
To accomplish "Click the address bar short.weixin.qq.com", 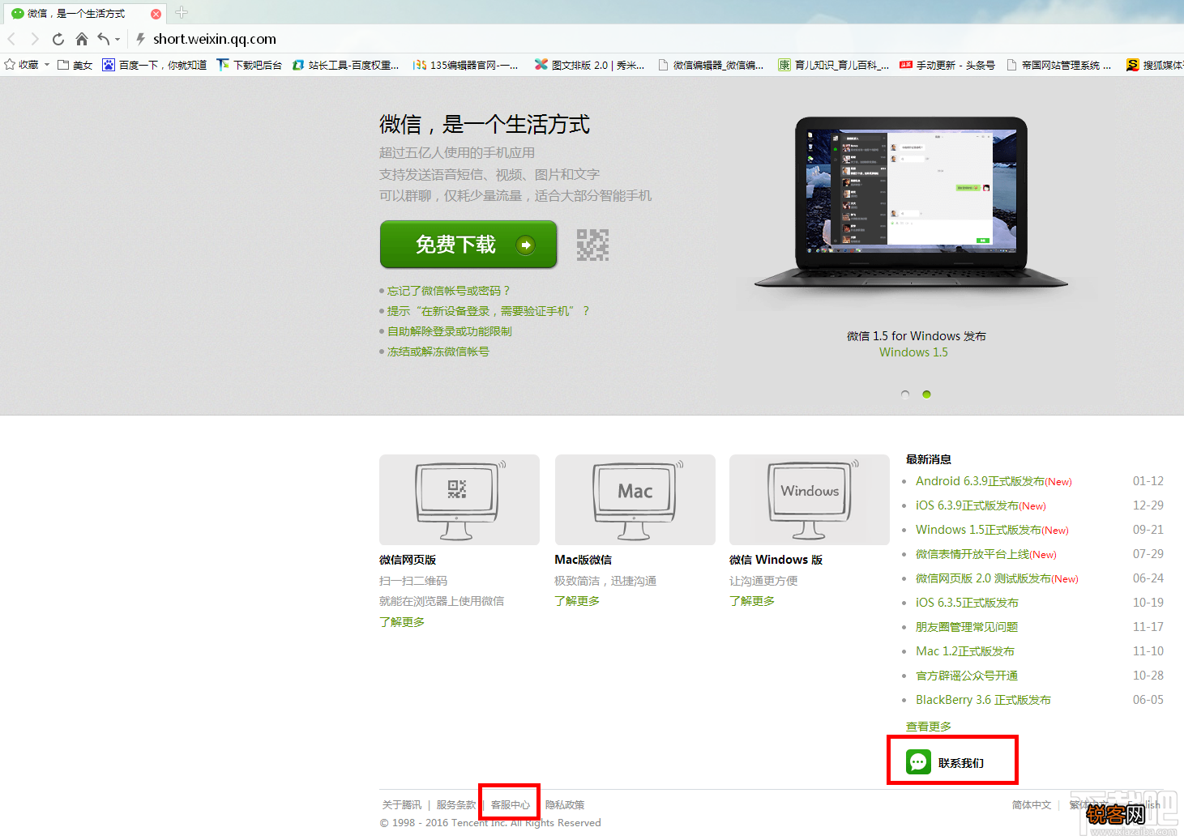I will [x=214, y=39].
